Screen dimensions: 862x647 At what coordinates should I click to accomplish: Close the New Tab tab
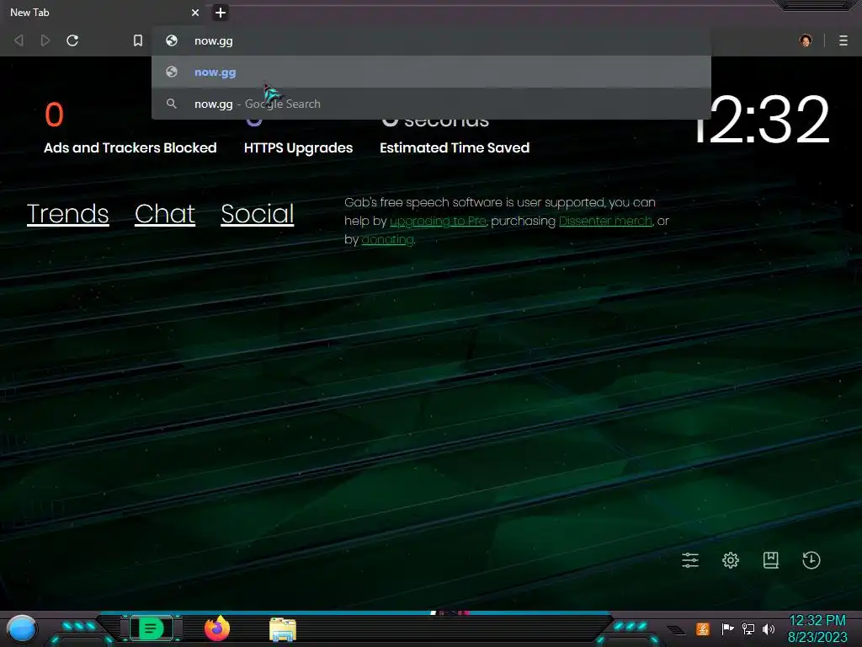[195, 12]
